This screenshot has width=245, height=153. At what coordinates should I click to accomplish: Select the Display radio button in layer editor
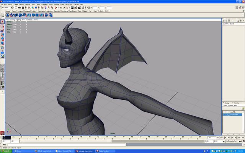point(224,103)
